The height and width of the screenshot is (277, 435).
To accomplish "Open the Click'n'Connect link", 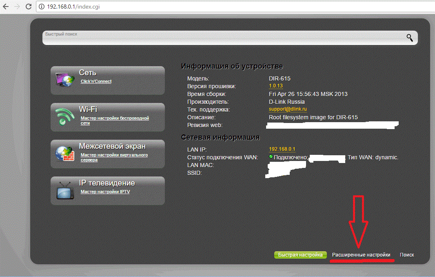I will coord(96,81).
